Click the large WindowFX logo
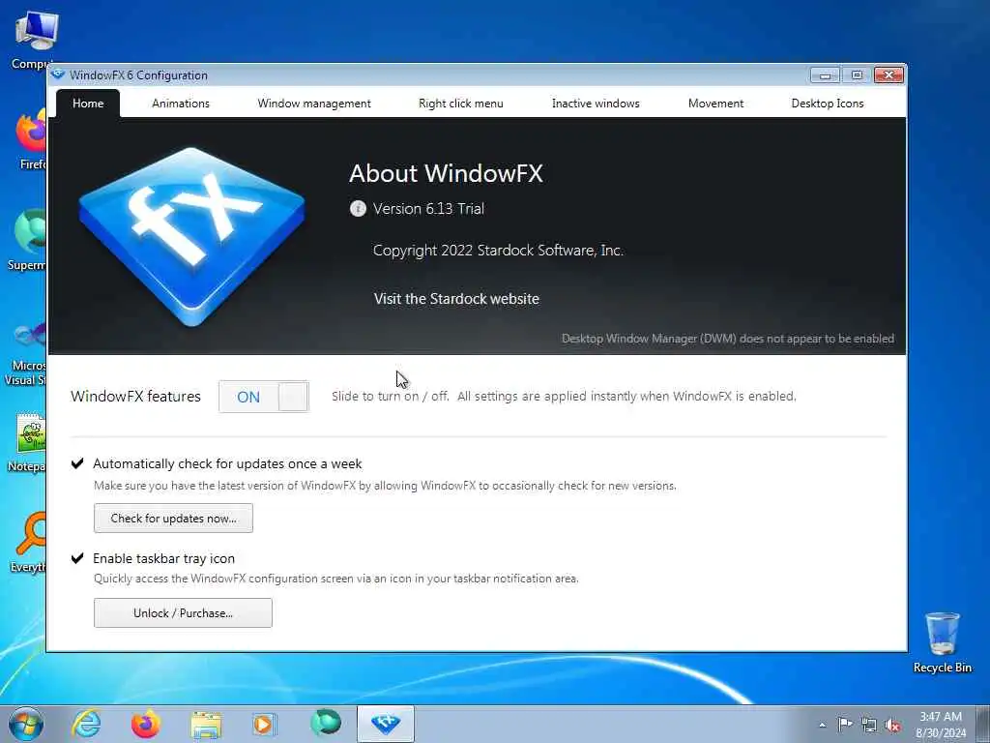This screenshot has width=990, height=743. point(192,236)
